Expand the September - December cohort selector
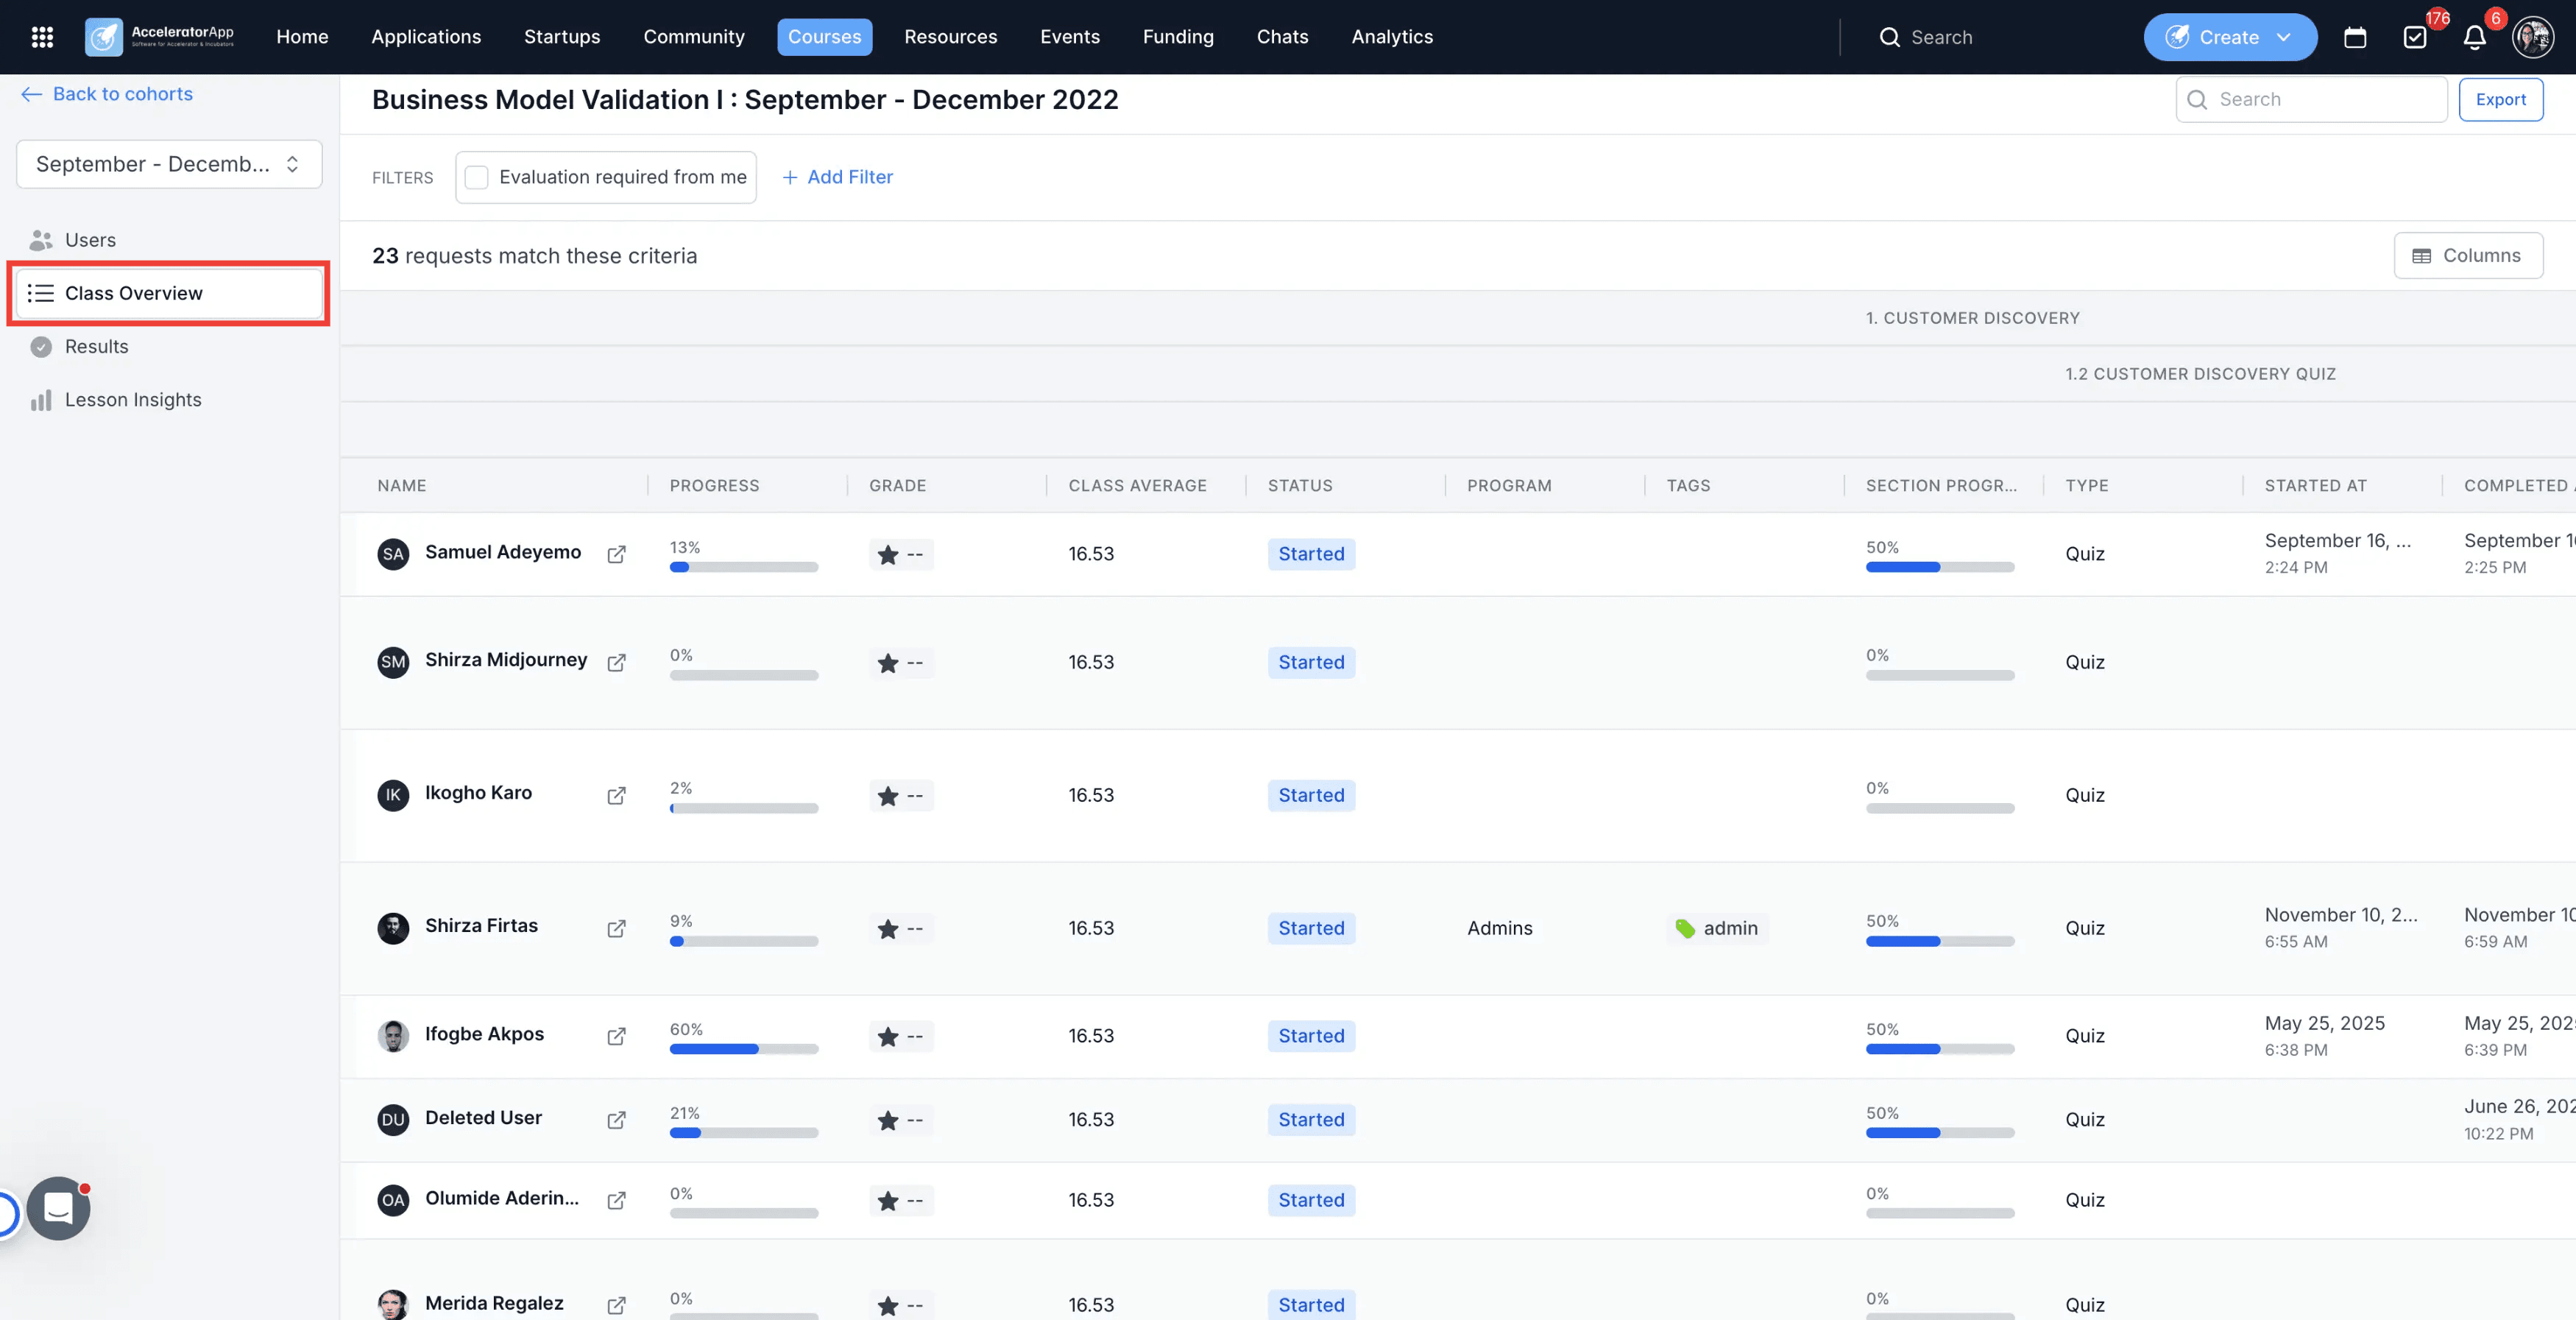This screenshot has width=2576, height=1320. 169,164
